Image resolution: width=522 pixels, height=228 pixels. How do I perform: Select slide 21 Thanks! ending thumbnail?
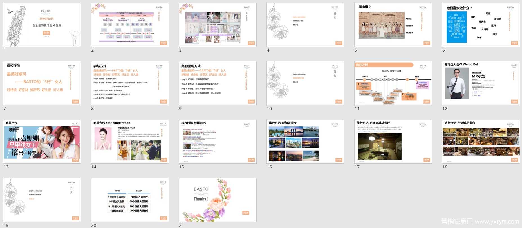coord(218,200)
